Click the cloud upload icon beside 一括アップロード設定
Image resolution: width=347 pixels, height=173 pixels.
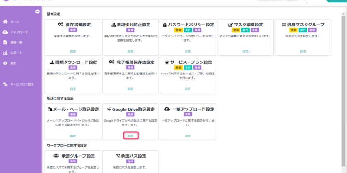[x=167, y=109]
